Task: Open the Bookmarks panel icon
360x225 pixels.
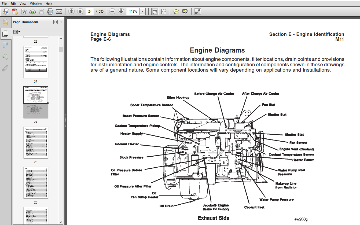Action: click(x=5, y=45)
